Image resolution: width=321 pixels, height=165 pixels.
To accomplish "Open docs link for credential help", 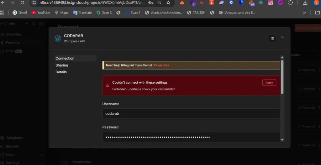I will pos(161,65).
